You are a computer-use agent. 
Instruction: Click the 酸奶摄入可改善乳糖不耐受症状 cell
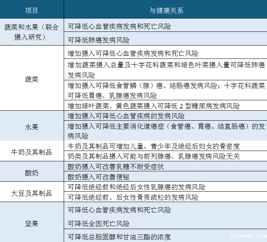point(116,167)
